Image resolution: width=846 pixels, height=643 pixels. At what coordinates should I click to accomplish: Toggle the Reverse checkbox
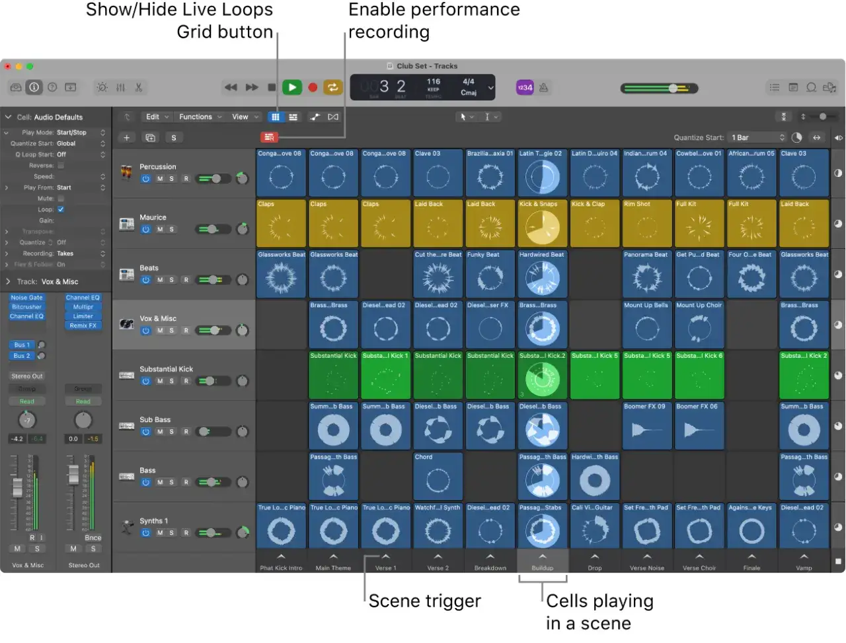click(x=61, y=166)
